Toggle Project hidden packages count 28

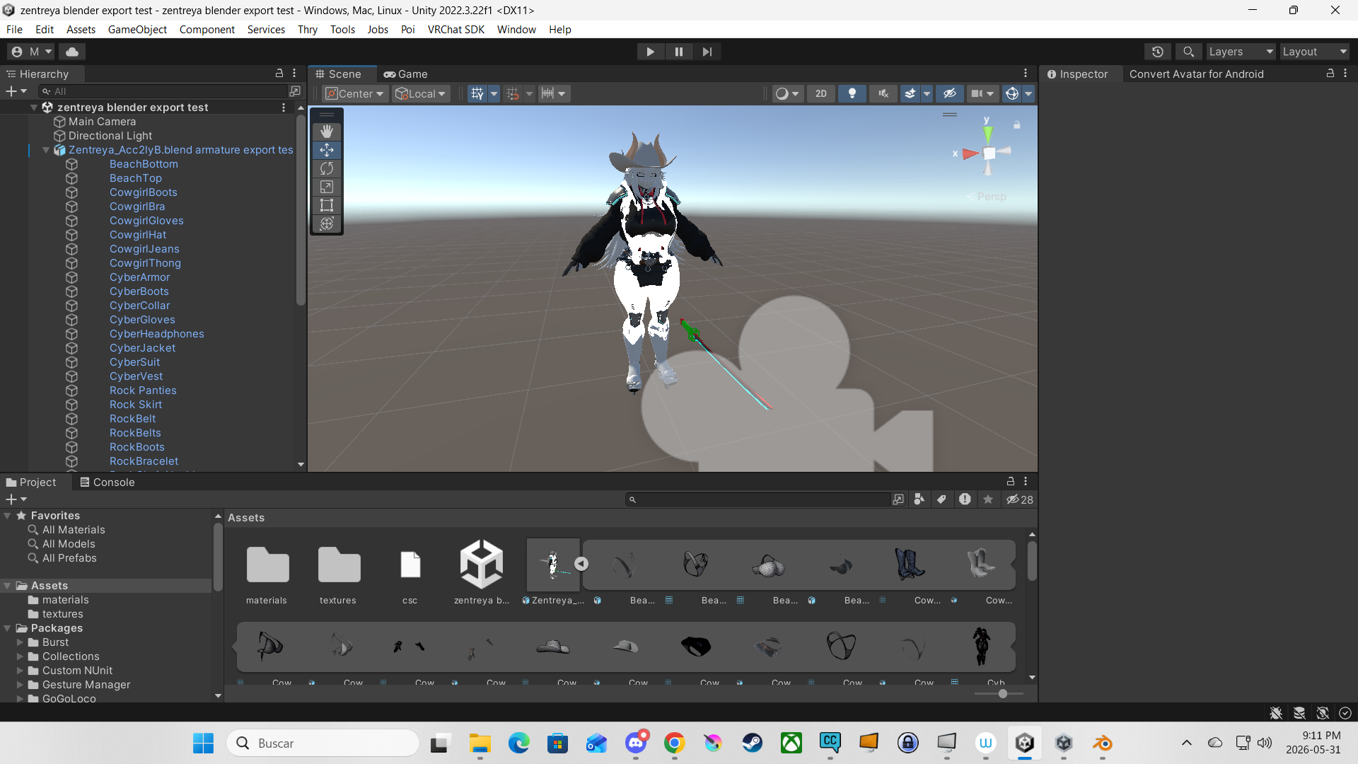[1020, 499]
